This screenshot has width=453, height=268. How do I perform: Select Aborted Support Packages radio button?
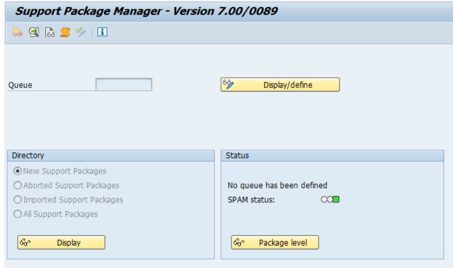click(x=18, y=185)
